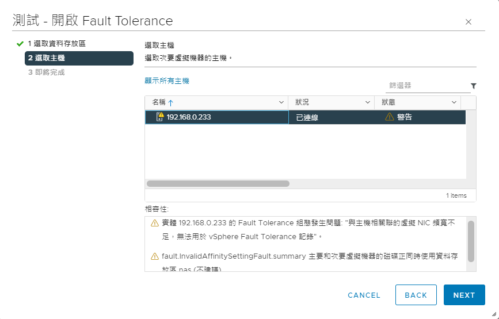Open the 狀態 column dropdown chevron
This screenshot has height=319, width=499.
point(454,102)
